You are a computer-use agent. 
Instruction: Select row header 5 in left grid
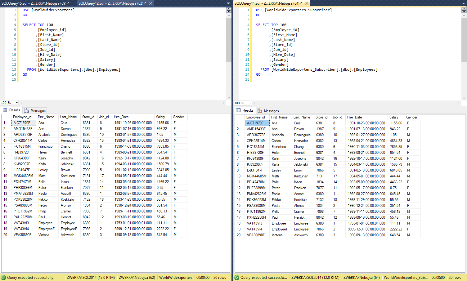coord(6,146)
